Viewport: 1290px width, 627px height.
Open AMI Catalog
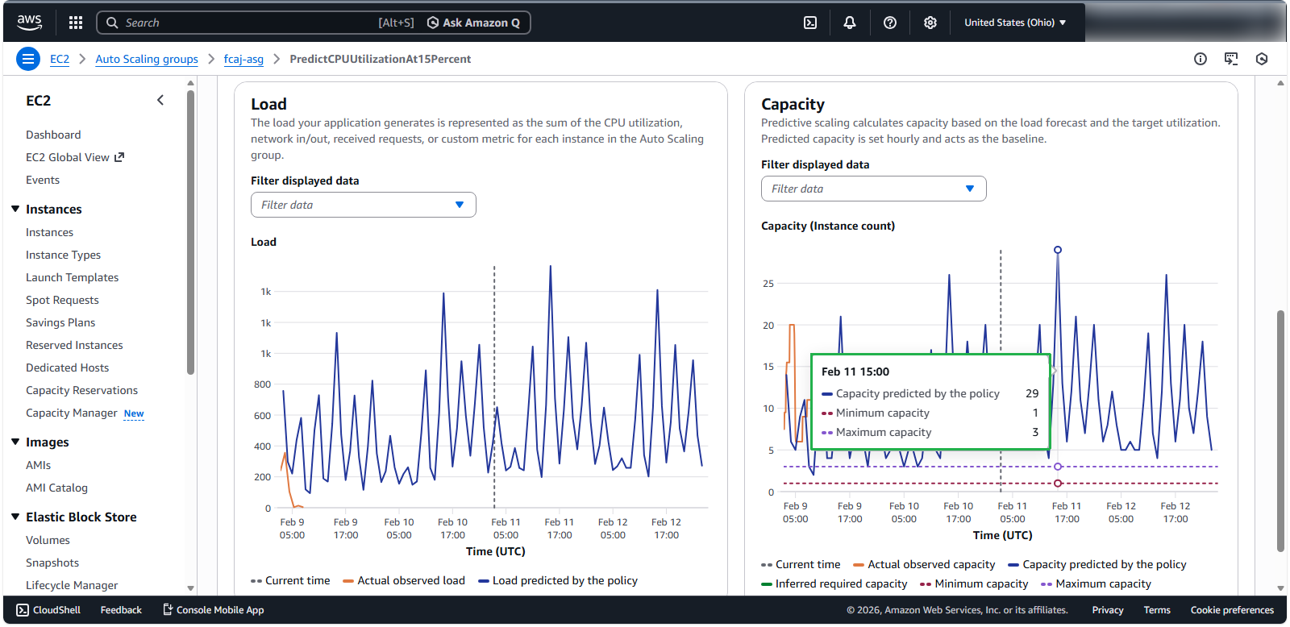click(56, 488)
